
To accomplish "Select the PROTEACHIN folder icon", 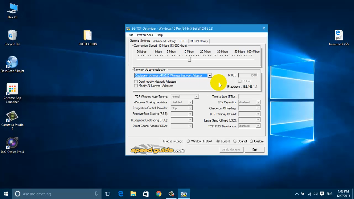I will click(x=88, y=38).
